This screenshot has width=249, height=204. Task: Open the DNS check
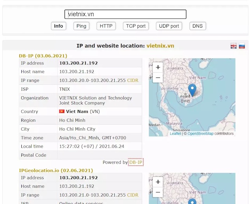(x=198, y=26)
